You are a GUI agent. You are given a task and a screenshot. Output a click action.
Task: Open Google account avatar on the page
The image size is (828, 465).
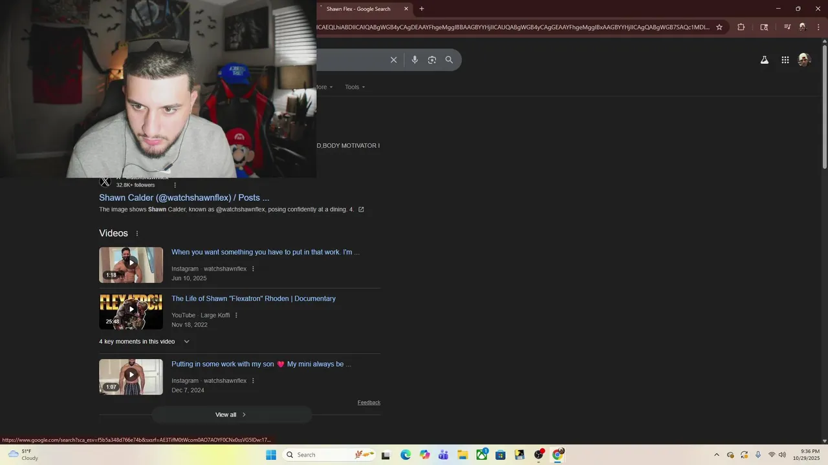[804, 60]
